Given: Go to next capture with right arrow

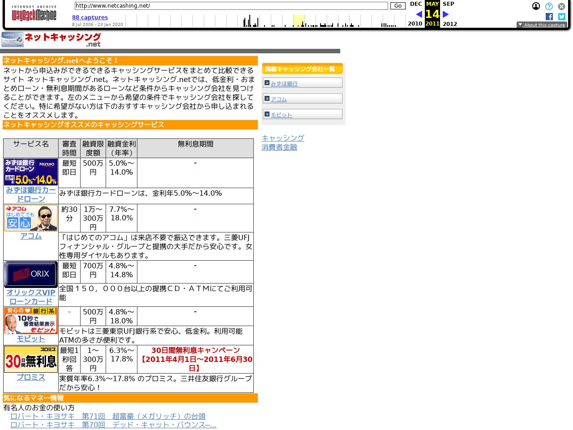Looking at the screenshot, I should (445, 14).
